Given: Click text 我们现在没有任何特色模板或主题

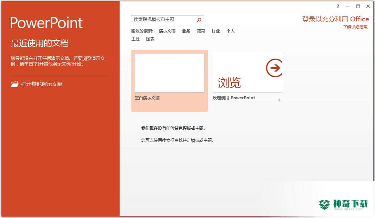Looking at the screenshot, I should (173, 128).
